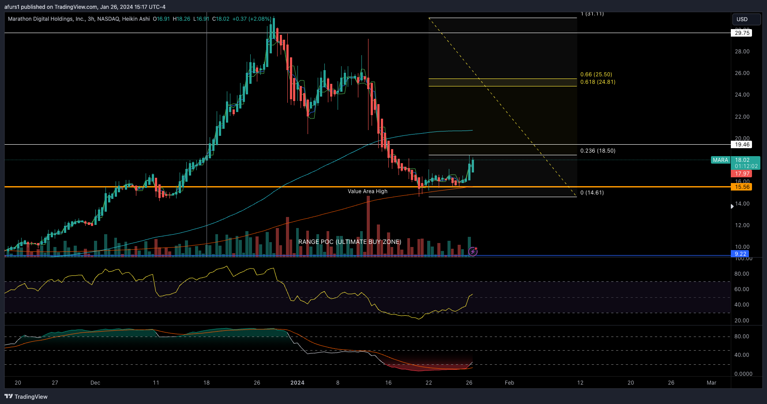767x404 pixels.
Task: Click the 12.00 price axis label
Action: tap(742, 225)
